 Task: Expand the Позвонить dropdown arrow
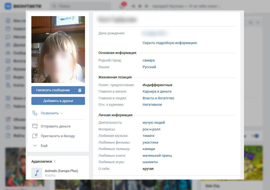tap(62, 113)
